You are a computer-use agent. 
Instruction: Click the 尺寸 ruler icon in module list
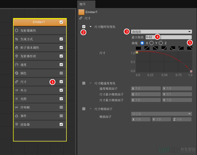17,82
